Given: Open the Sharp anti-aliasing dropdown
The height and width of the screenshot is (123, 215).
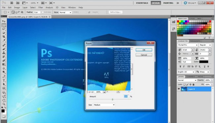Looking at the screenshot, I should [x=204, y=72].
